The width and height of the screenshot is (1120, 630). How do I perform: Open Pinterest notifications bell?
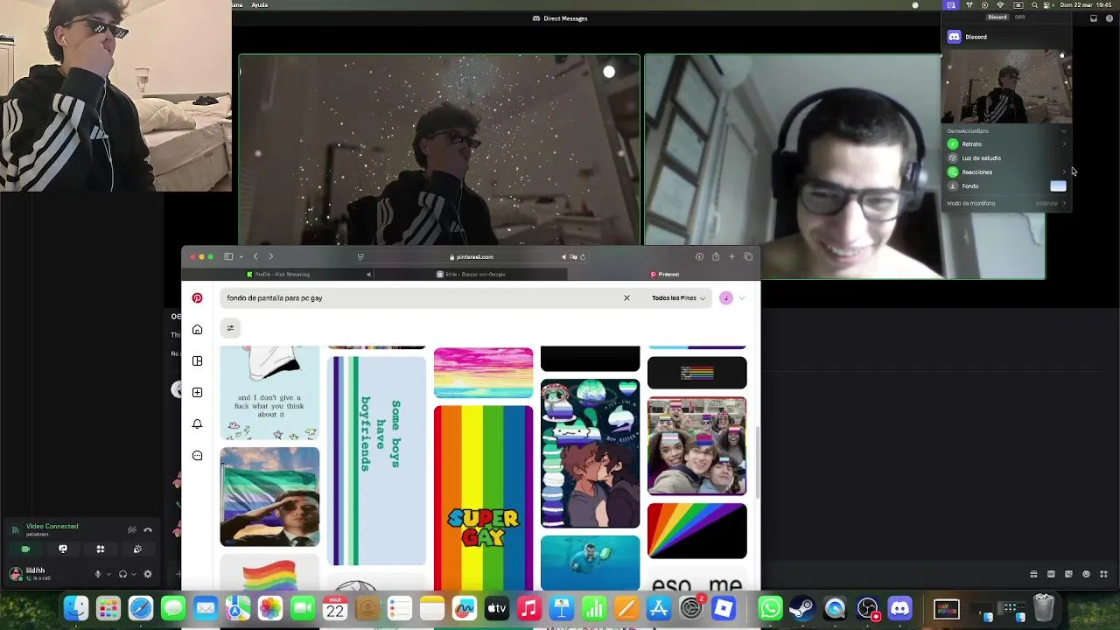[197, 424]
